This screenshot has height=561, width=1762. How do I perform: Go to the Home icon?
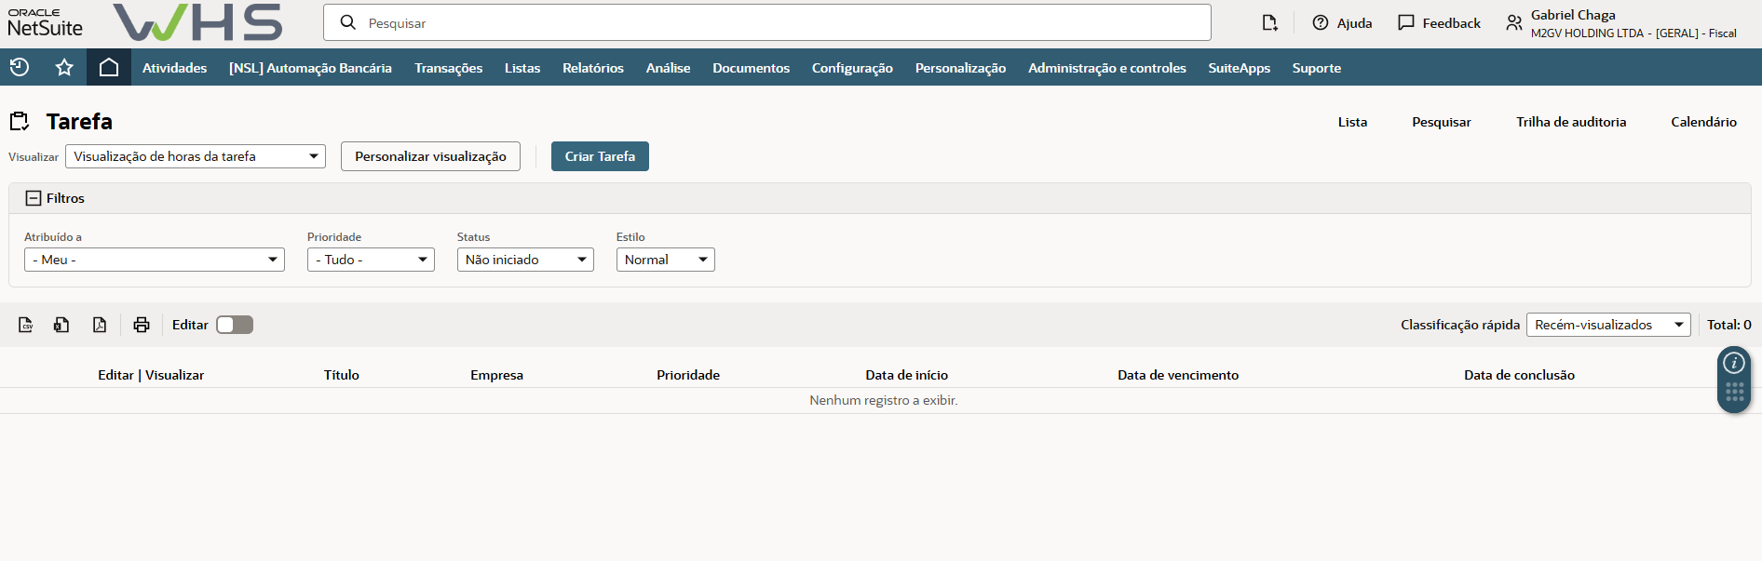109,67
